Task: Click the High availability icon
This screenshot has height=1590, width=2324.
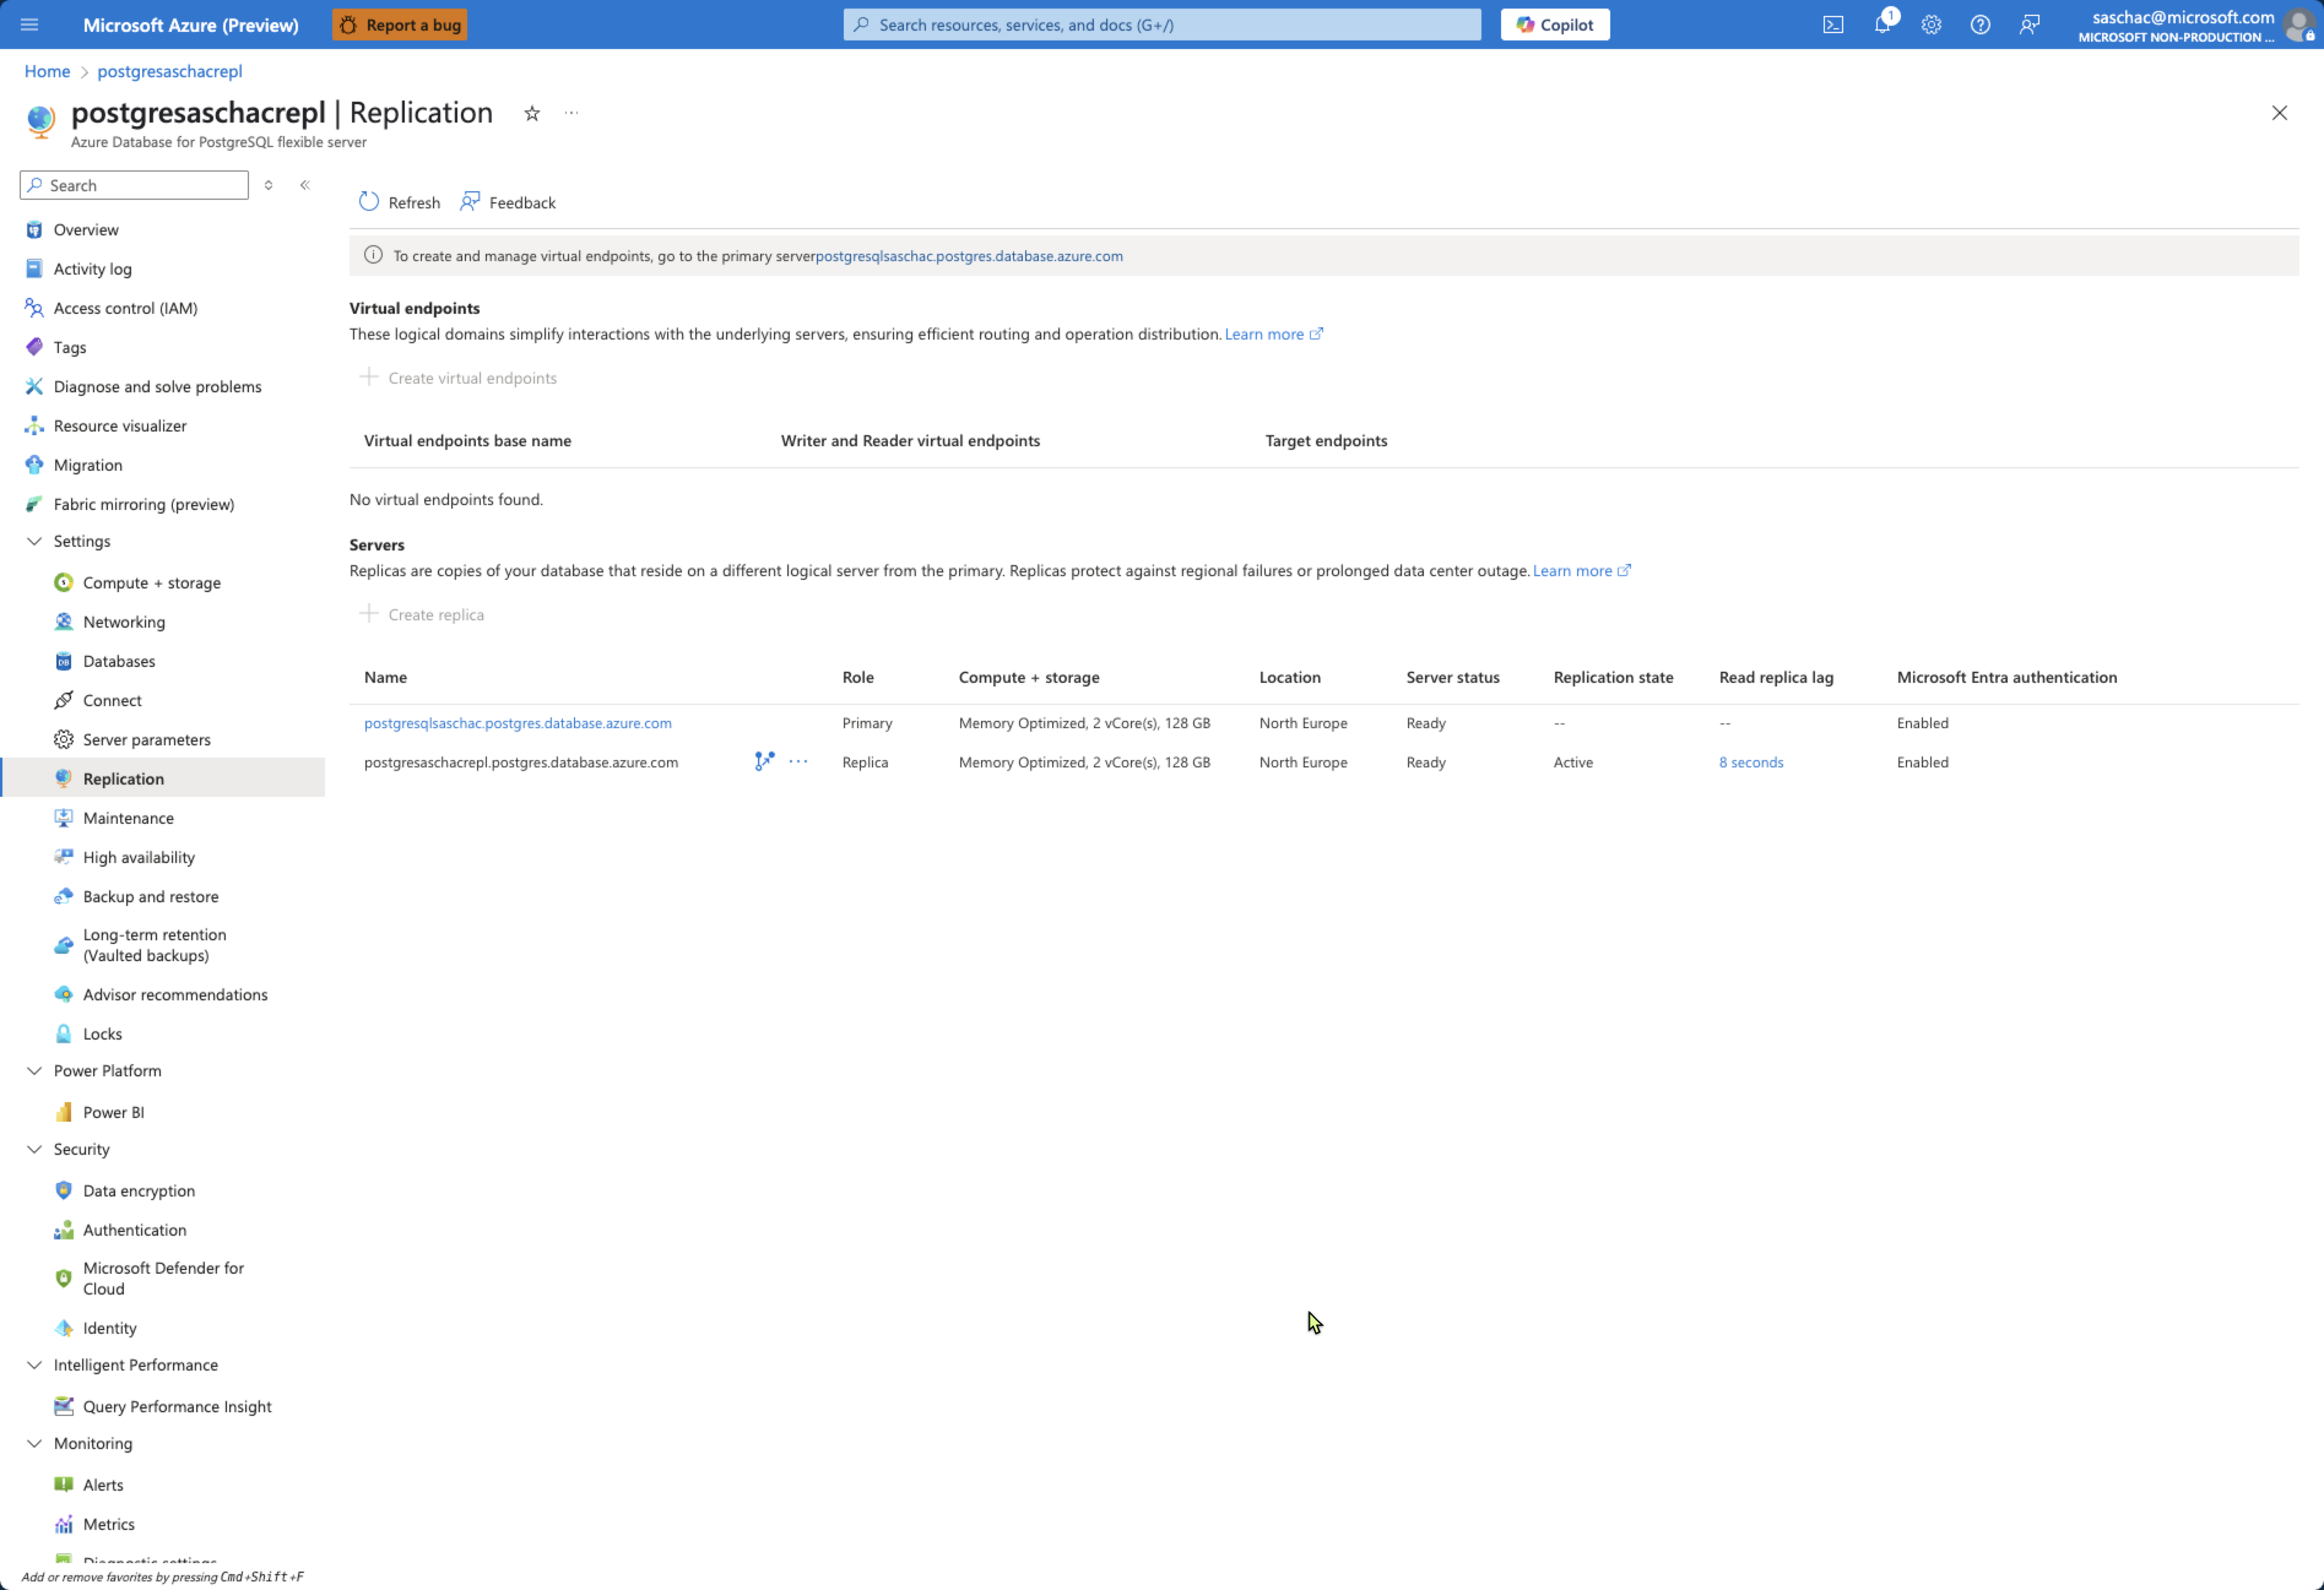Action: (x=63, y=858)
